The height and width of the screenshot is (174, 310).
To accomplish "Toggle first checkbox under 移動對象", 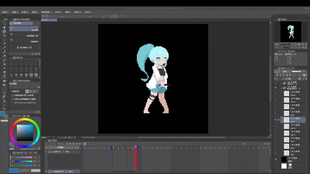I will point(13,95).
